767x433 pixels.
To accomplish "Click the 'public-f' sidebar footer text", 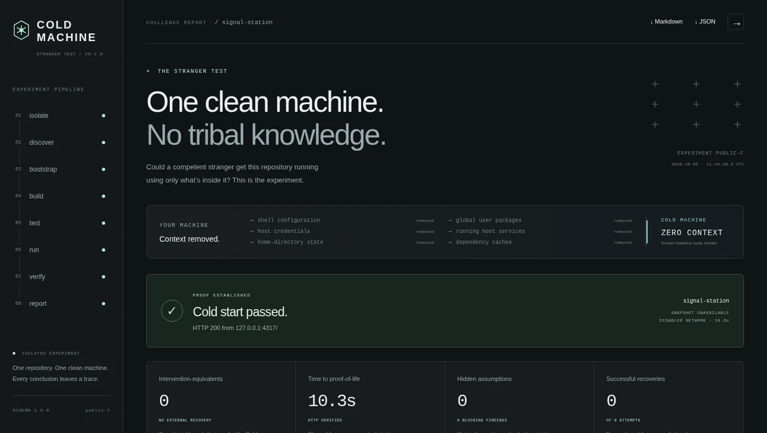I will 98,410.
